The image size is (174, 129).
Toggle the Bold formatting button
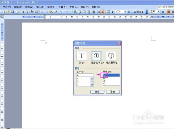(x=163, y=12)
